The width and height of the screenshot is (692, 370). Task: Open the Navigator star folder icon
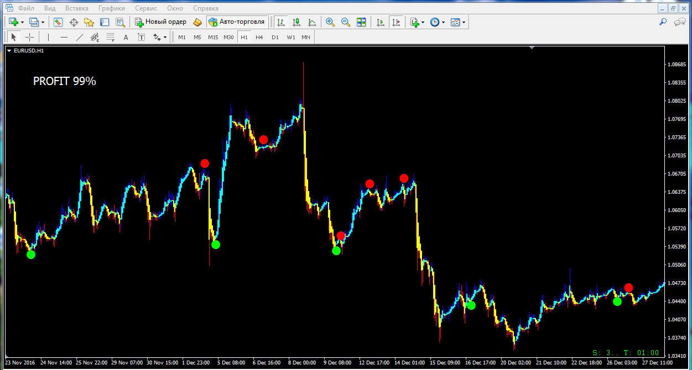pyautogui.click(x=89, y=22)
